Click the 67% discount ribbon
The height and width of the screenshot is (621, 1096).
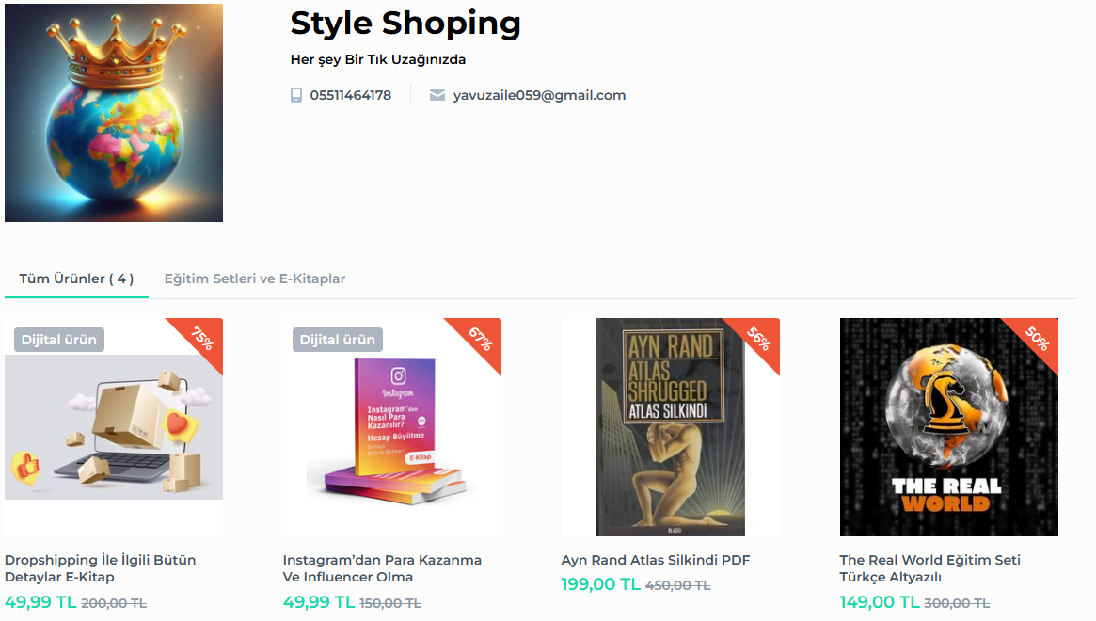point(481,339)
